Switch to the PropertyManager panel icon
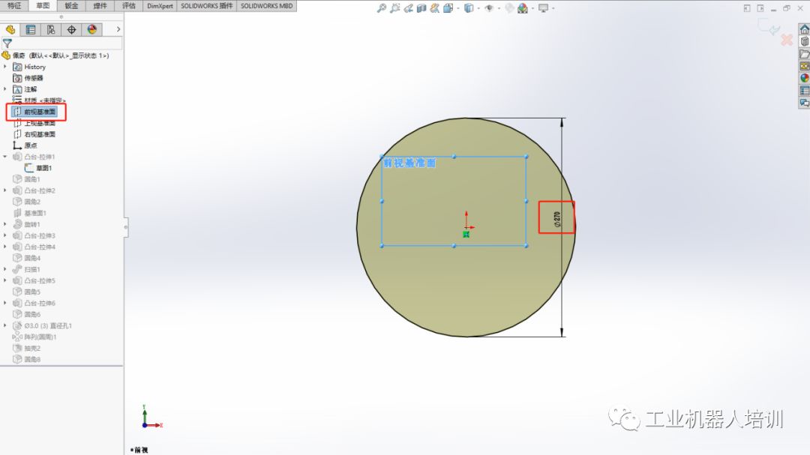810x455 pixels. (31, 30)
